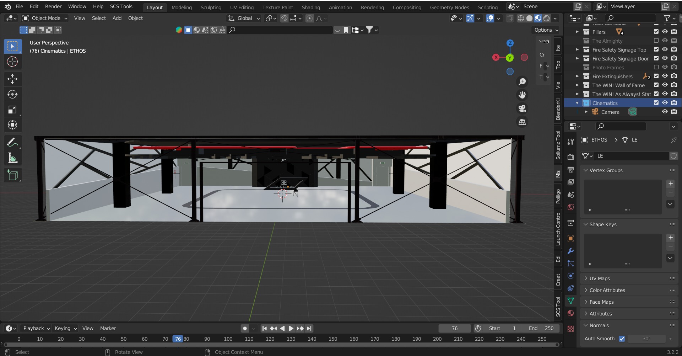Open the SCS Tools menu
The height and width of the screenshot is (356, 682).
(121, 6)
